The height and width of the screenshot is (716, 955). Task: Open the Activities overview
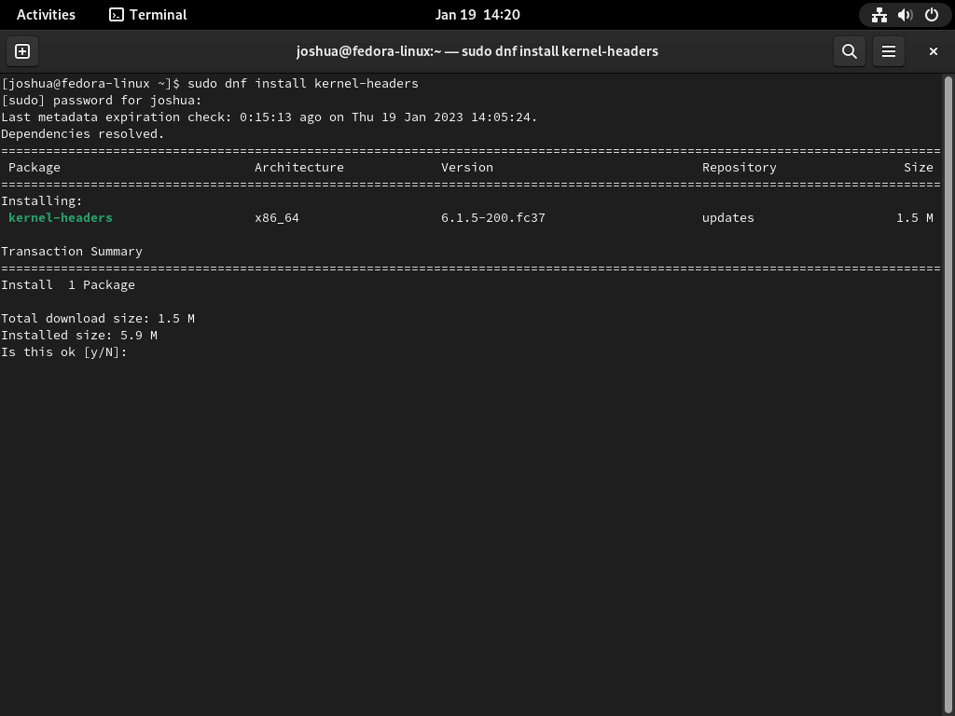click(46, 14)
